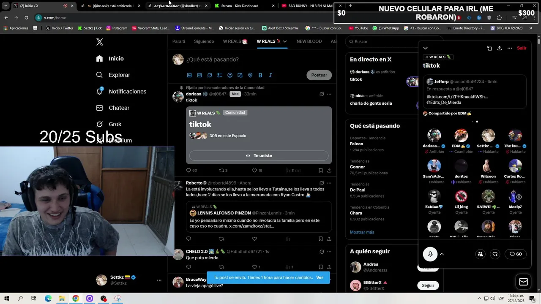Toggle italic text in composer
Image resolution: width=541 pixels, height=304 pixels.
270,75
